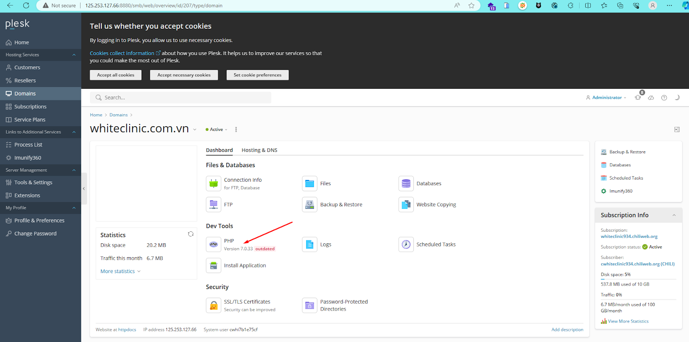Expand More statistics
The height and width of the screenshot is (342, 689).
pos(121,271)
